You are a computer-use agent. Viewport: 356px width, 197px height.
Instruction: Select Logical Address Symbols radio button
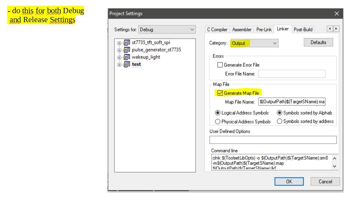[x=217, y=113]
